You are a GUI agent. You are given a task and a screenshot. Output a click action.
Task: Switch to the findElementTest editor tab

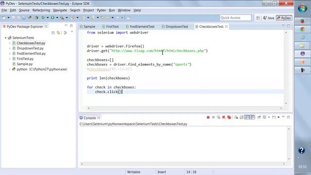pos(140,27)
